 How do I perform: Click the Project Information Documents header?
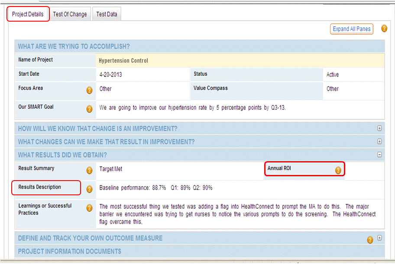point(69,251)
